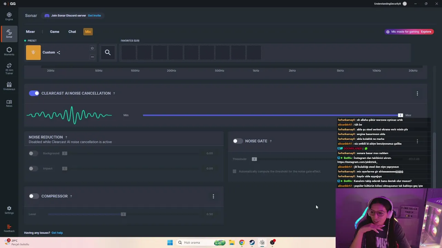Click Explore on Mic made for gaming
The image size is (442, 248).
tap(426, 32)
